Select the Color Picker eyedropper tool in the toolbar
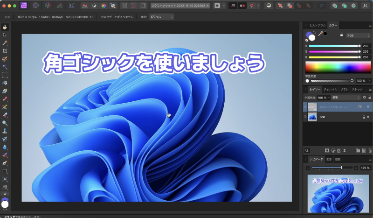This screenshot has width=373, height=218. coord(5,43)
